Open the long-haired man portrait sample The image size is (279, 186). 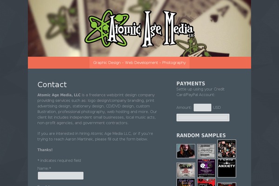point(186,151)
